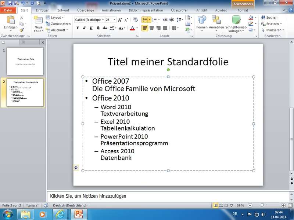This screenshot has width=294, height=220.
Task: Add a slide with Neue Folie icon
Action: coord(39,20)
